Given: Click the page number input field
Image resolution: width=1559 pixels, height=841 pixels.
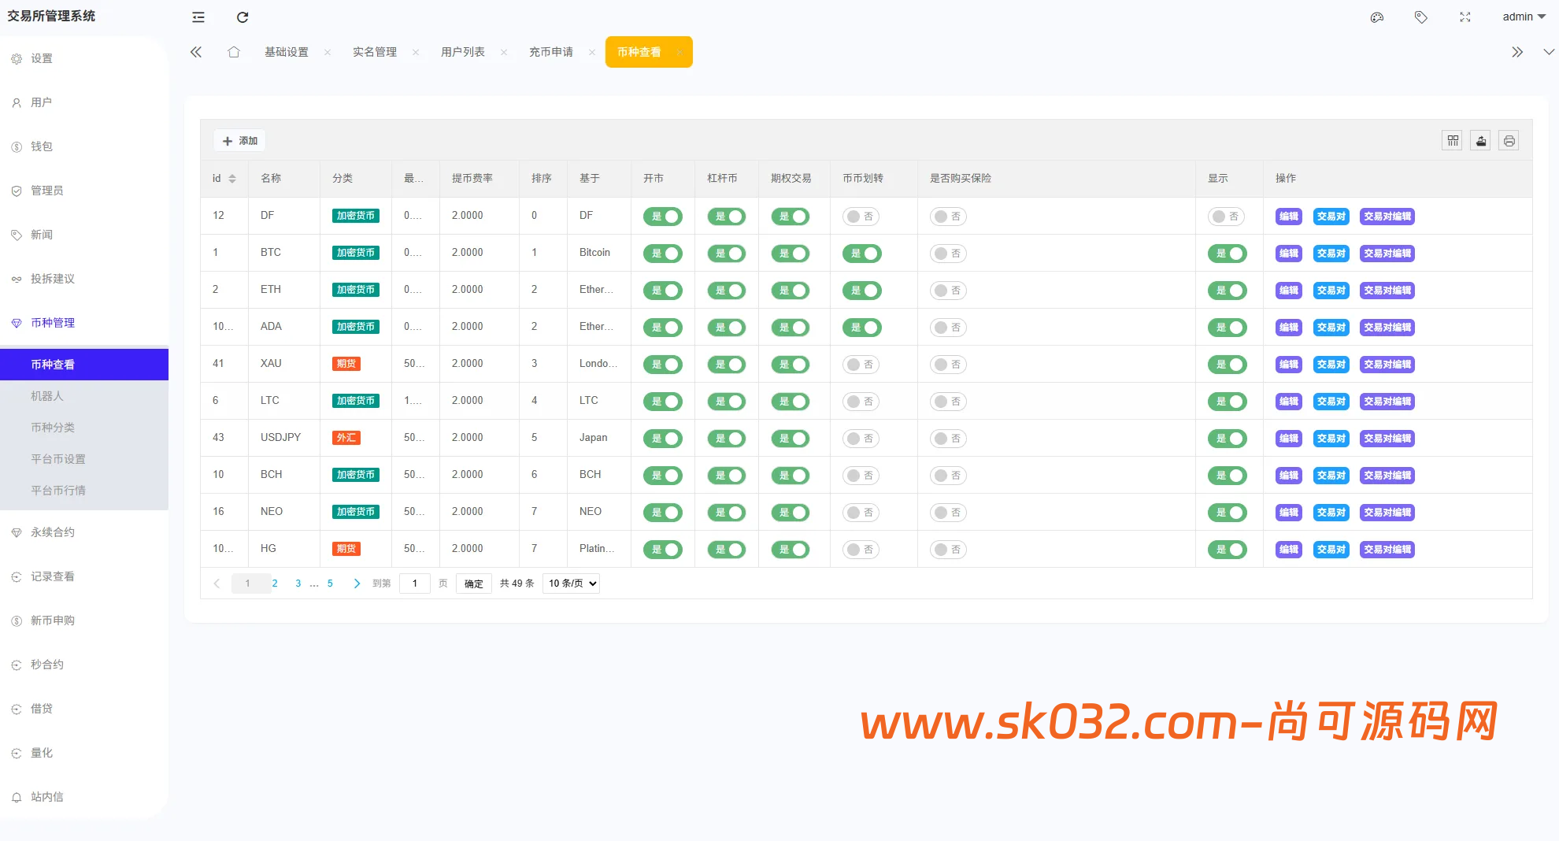Looking at the screenshot, I should (x=415, y=584).
